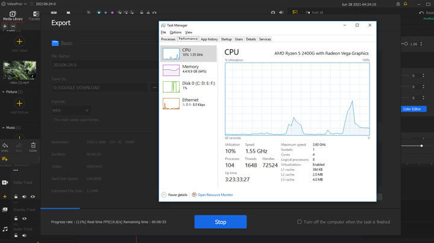This screenshot has height=243, width=434.
Task: Switch to Task Manager Startup tab
Action: (x=226, y=39)
